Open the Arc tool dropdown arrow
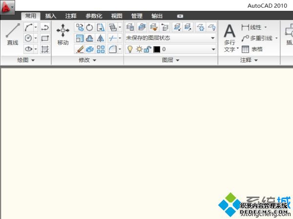293x219 pixels. [x=36, y=28]
